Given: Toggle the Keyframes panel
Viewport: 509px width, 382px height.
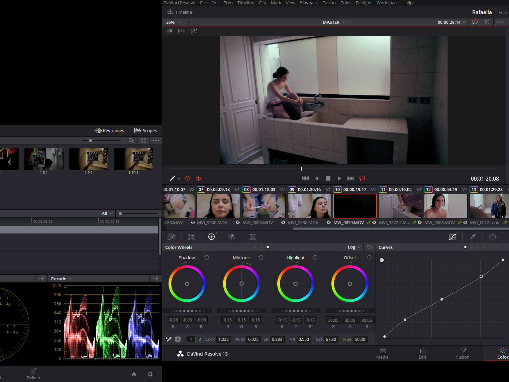Looking at the screenshot, I should pos(110,130).
